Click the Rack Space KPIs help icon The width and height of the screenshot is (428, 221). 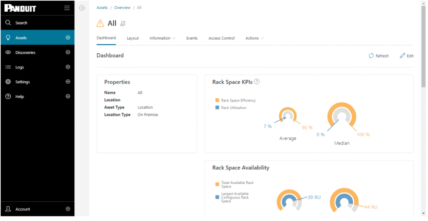(257, 82)
